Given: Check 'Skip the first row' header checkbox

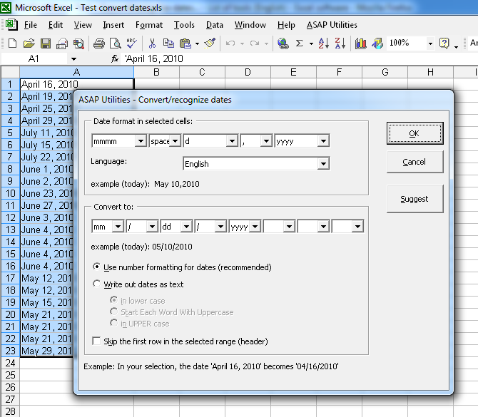Looking at the screenshot, I should pos(96,341).
